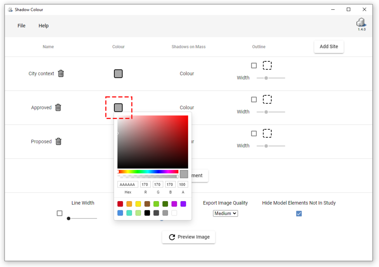Delete the Approved row using trash icon
Viewport: 379px width, 267px height.
pos(58,107)
